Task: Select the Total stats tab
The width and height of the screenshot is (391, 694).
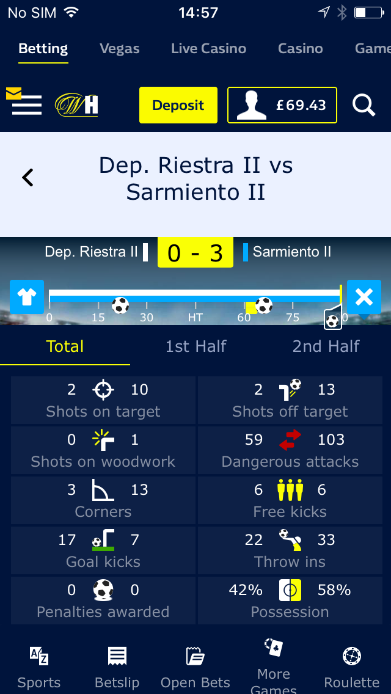Action: pos(65,346)
